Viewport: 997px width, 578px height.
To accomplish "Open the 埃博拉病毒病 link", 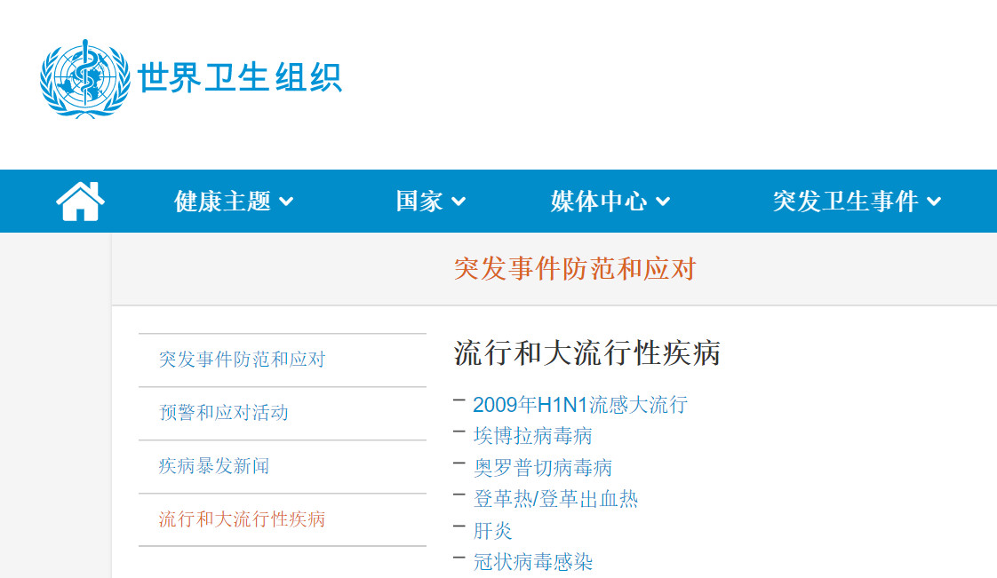I will tap(533, 436).
